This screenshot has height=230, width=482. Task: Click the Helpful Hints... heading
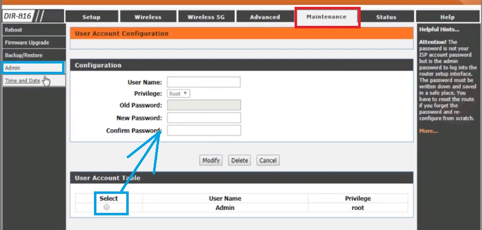tap(439, 30)
